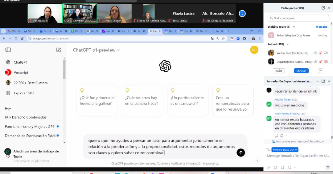Open more options beside Mute all
The width and height of the screenshot is (333, 174).
coord(320,71)
